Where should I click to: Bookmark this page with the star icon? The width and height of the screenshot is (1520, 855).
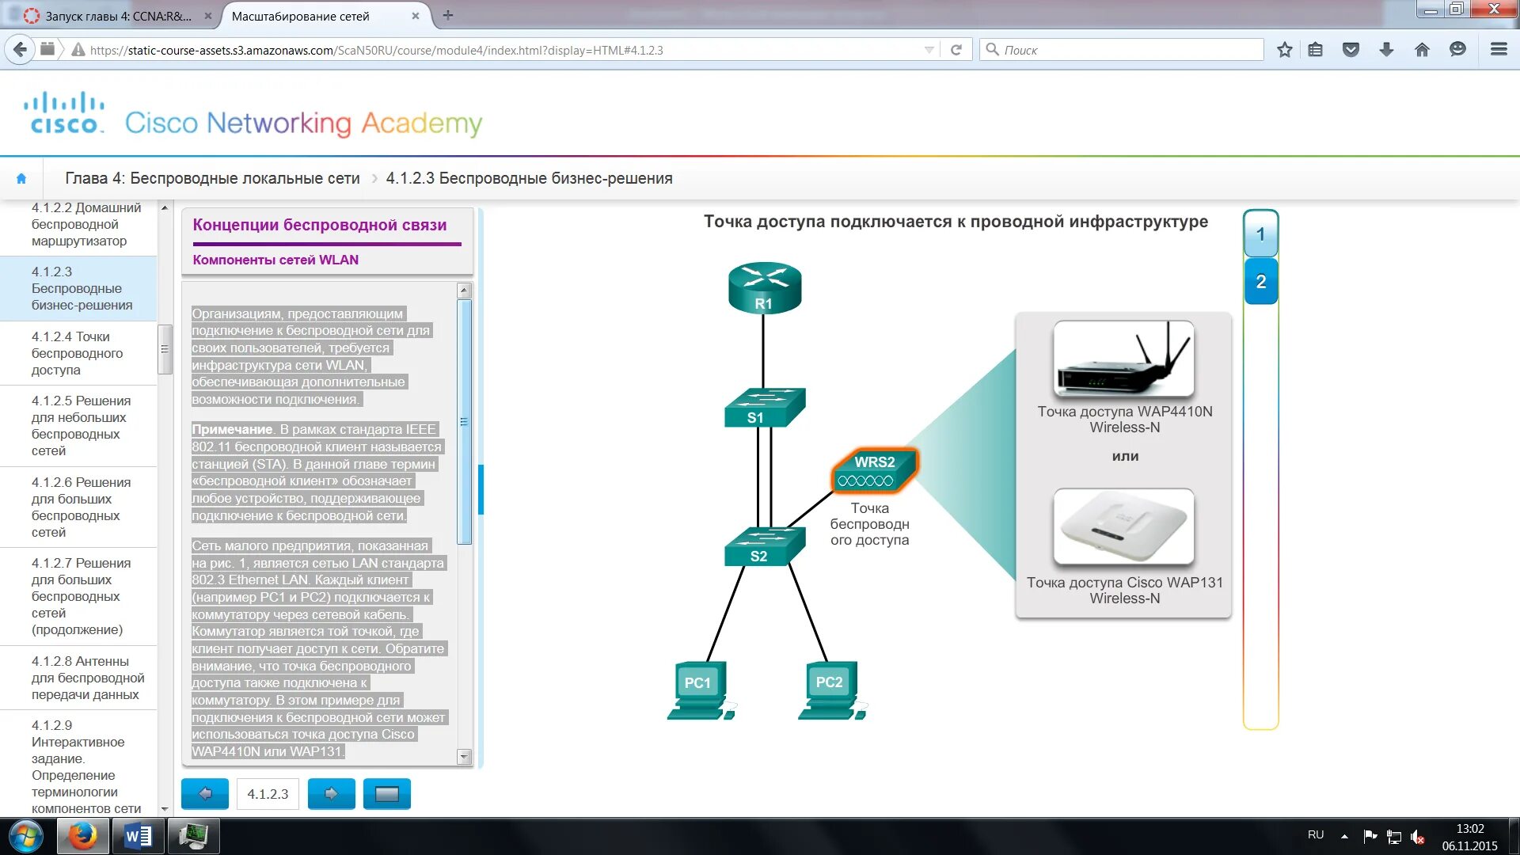tap(1285, 50)
